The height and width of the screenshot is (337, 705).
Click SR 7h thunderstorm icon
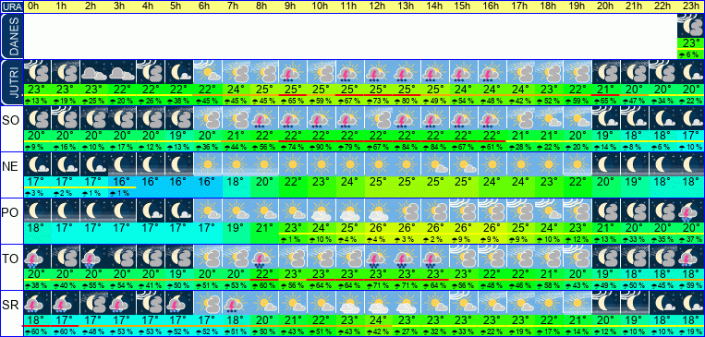click(x=236, y=302)
